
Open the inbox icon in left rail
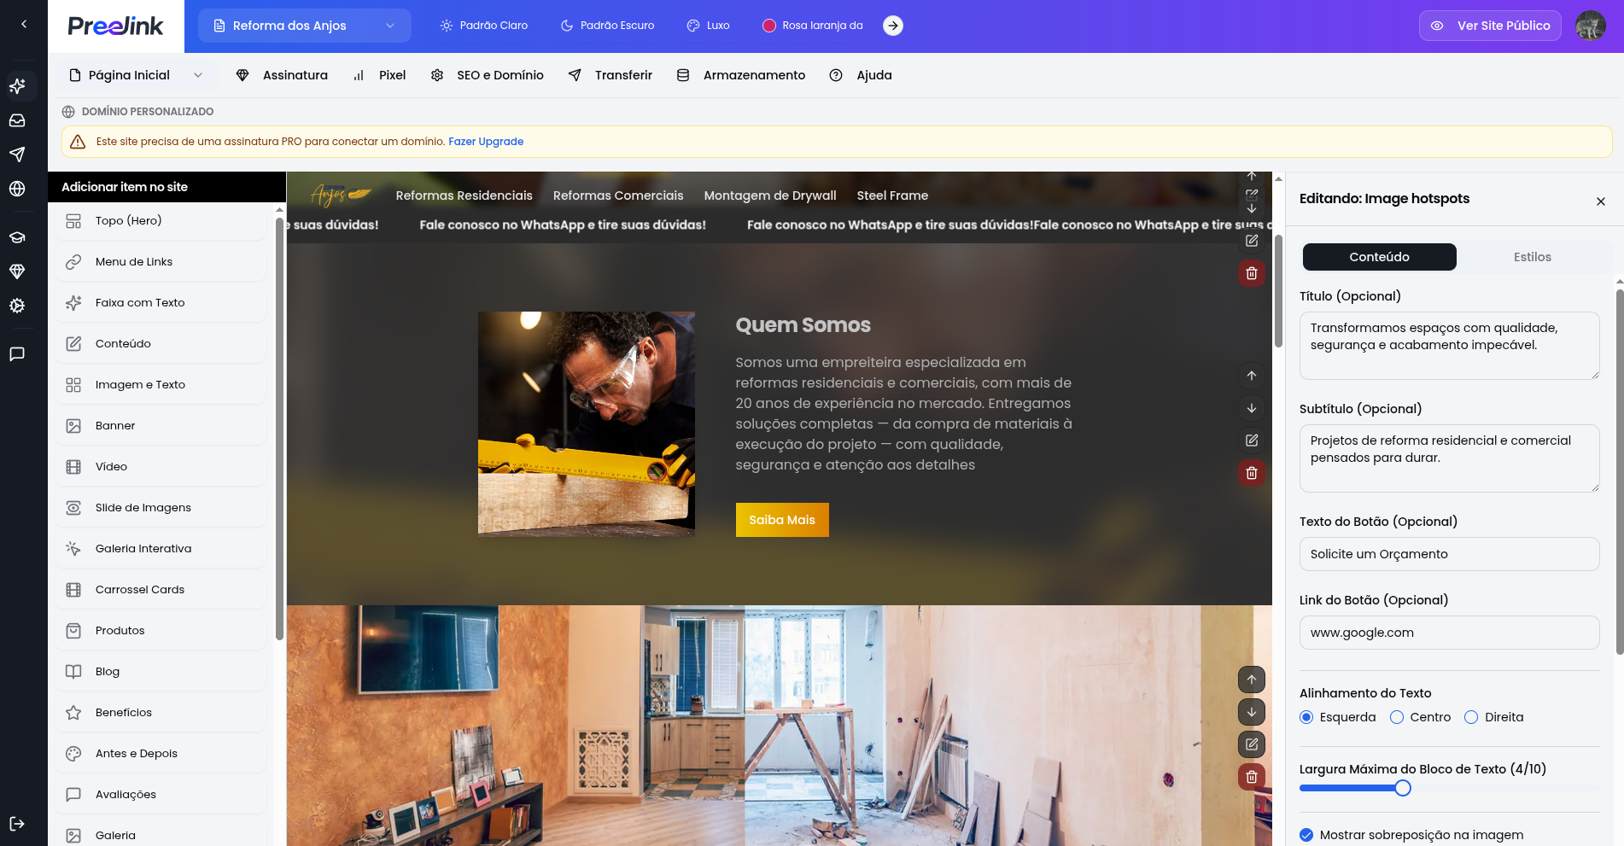tap(17, 120)
